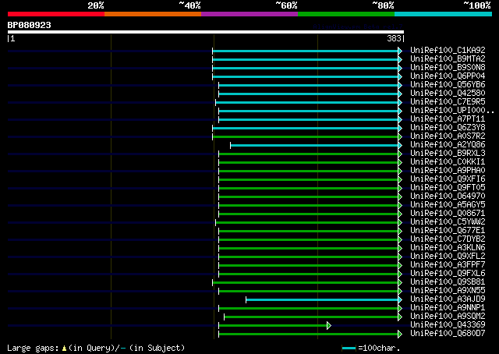
Task: Click the UniRef100_Q9FXL6 label
Action: [448, 274]
